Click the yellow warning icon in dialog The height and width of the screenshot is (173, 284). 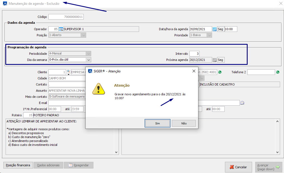point(98,89)
